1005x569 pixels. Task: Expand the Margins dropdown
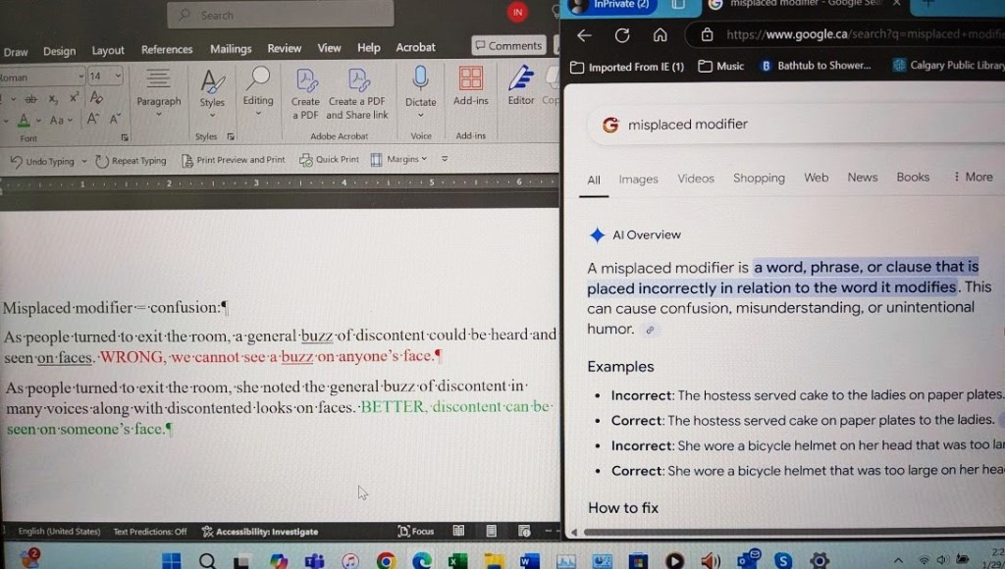coord(423,159)
